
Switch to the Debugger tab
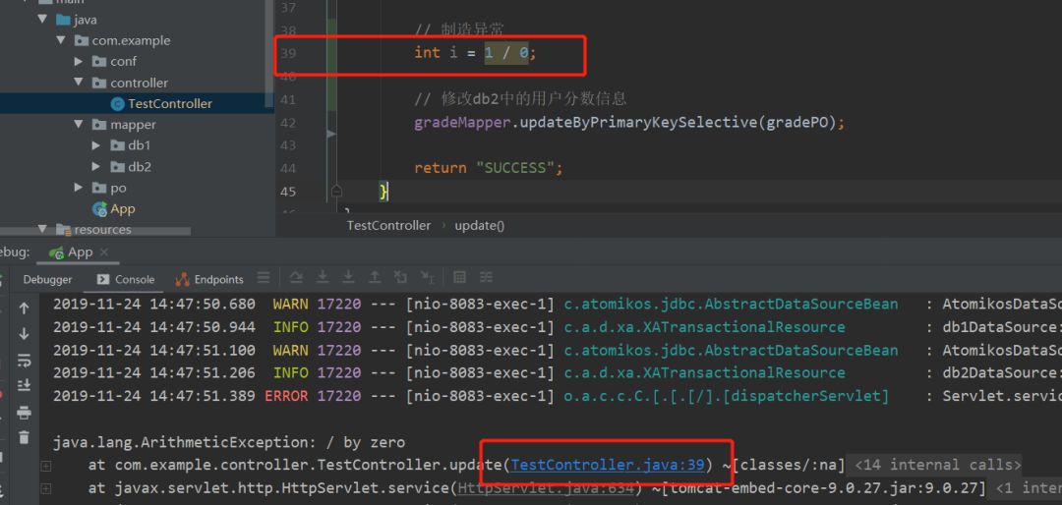47,280
